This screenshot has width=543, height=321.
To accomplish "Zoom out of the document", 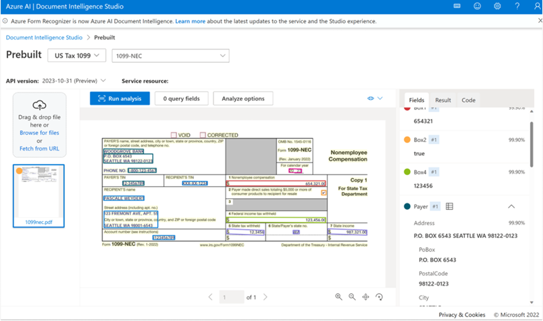I will point(352,297).
